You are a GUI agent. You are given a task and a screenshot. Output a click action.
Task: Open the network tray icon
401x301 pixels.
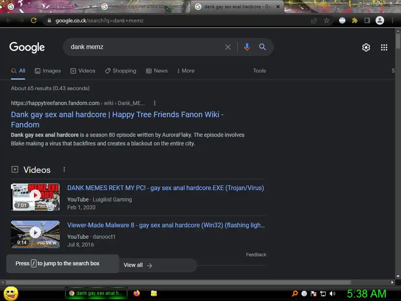pyautogui.click(x=323, y=294)
